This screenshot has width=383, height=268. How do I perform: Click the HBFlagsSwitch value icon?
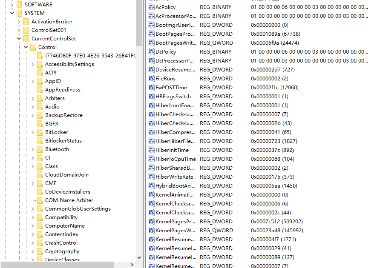click(x=151, y=97)
